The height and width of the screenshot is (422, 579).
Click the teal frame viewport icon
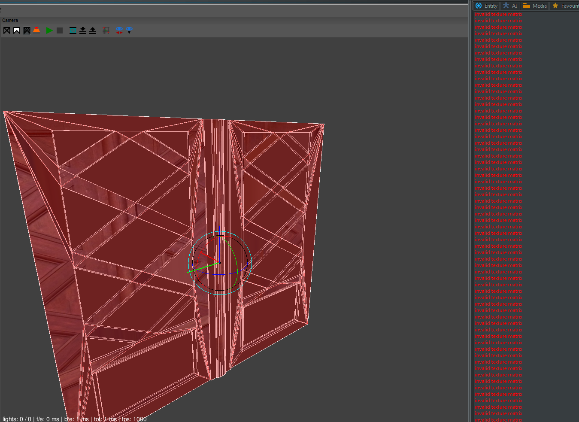[x=73, y=30]
